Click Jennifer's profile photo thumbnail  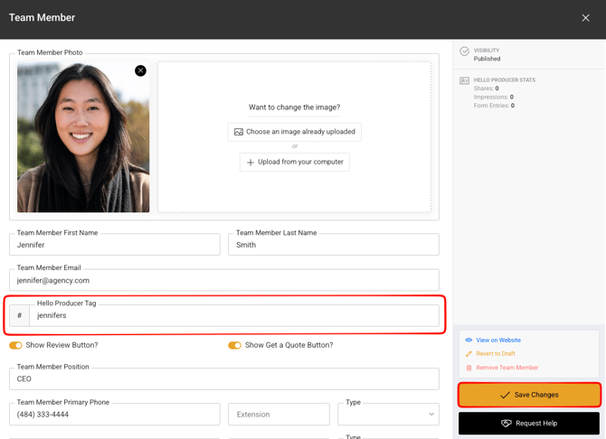83,137
